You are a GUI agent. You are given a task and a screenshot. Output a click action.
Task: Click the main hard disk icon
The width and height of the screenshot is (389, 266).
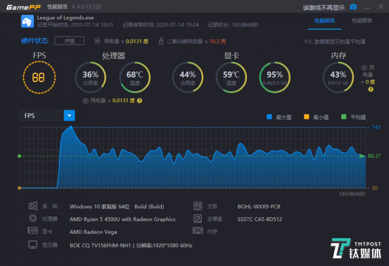pos(198,218)
